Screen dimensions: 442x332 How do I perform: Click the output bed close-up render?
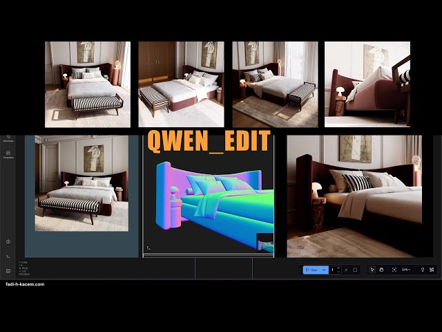[x=354, y=196]
